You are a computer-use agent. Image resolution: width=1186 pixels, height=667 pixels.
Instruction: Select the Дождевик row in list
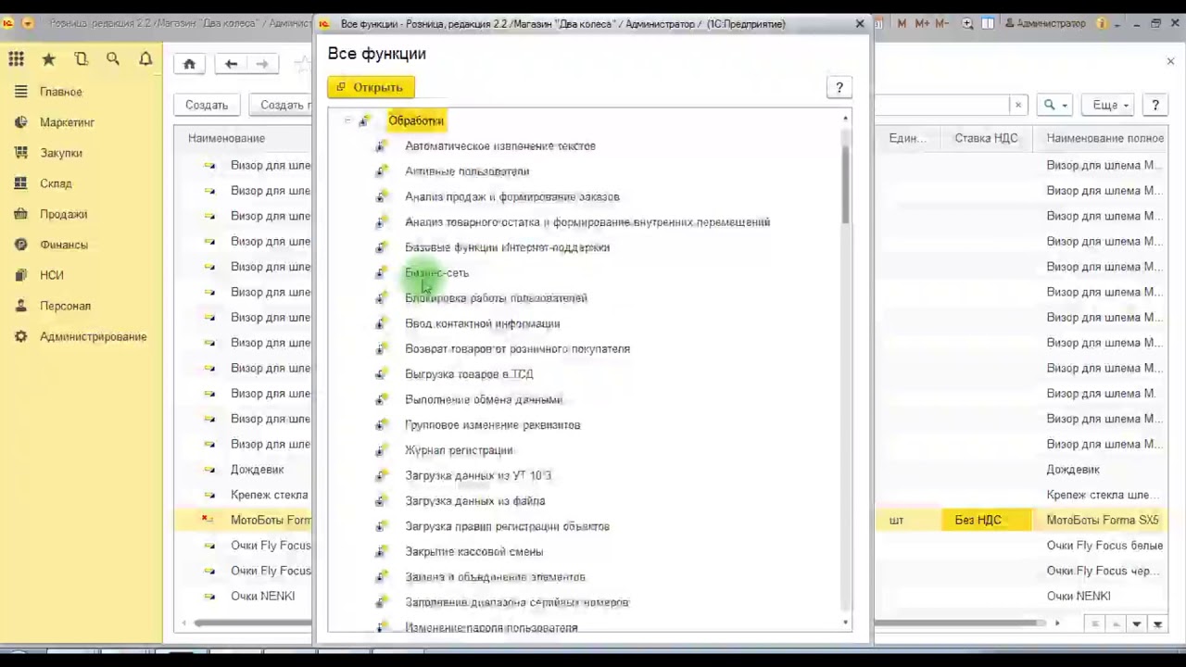pos(257,470)
